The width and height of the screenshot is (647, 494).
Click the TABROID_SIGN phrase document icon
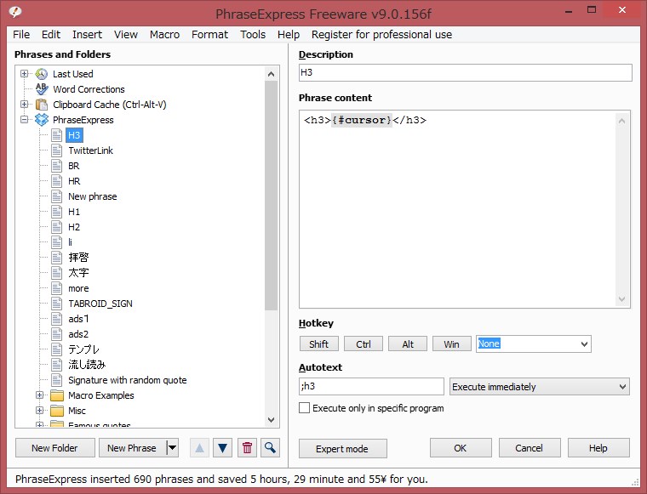pyautogui.click(x=57, y=304)
